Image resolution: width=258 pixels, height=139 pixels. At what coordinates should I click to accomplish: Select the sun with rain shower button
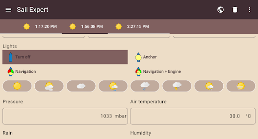click(113, 86)
